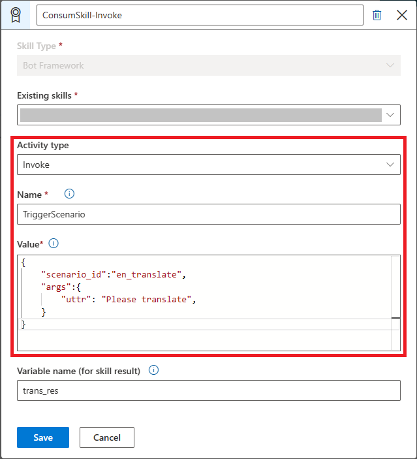This screenshot has height=459, width=417.
Task: Click the "uttr" key in JSON editor
Action: (x=76, y=300)
